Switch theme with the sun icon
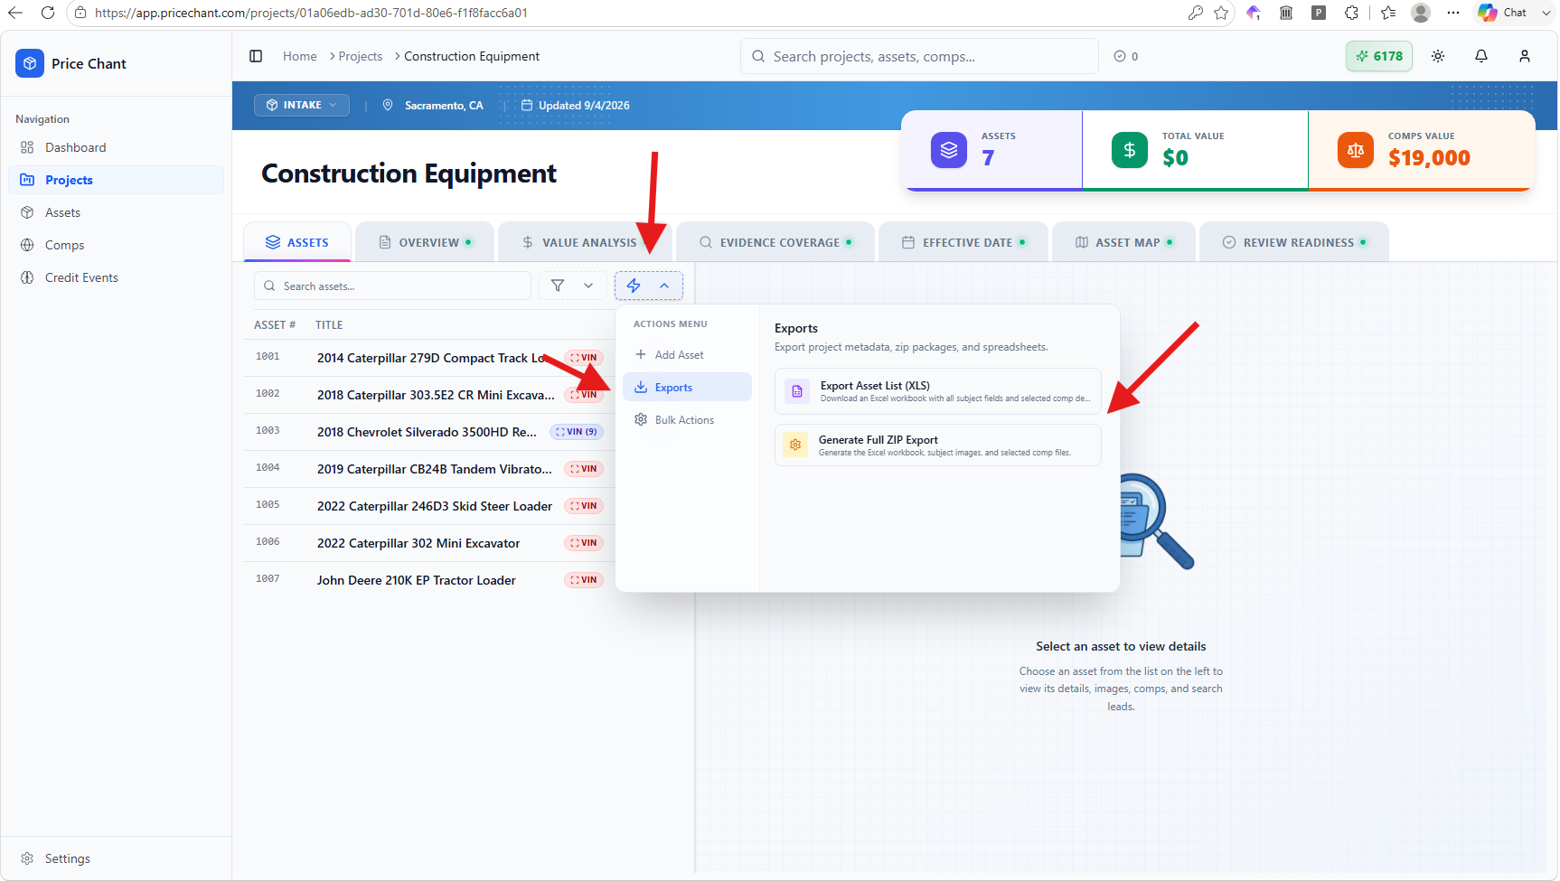The height and width of the screenshot is (881, 1560). pyautogui.click(x=1438, y=56)
